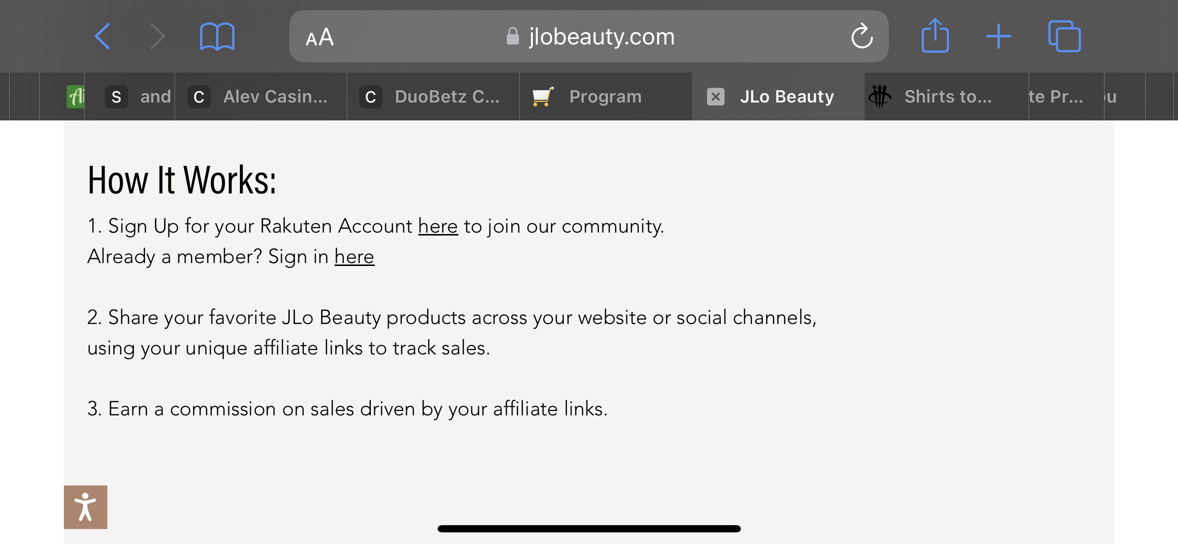
Task: Click the 'here' Rakuten sign up link
Action: [438, 226]
